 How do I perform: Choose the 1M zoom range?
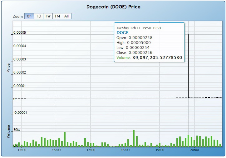tap(57, 16)
